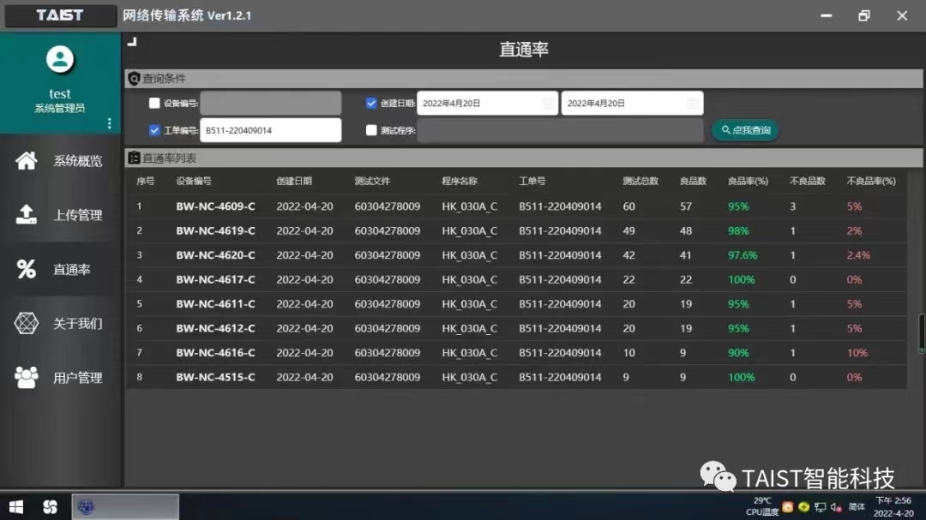The width and height of the screenshot is (926, 520).
Task: Sort by 工单号 column header
Action: tap(532, 182)
